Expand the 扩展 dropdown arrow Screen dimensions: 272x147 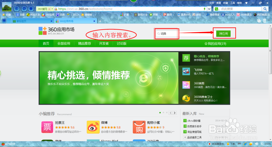click(131, 15)
